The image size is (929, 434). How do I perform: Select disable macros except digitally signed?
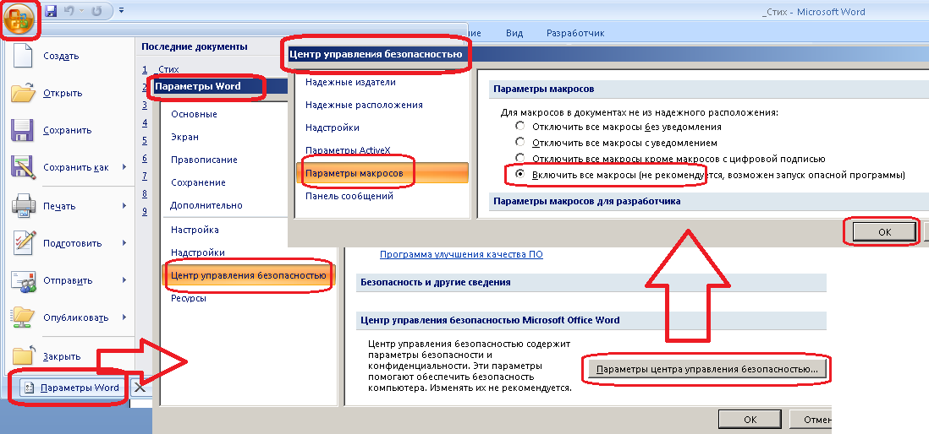[520, 159]
